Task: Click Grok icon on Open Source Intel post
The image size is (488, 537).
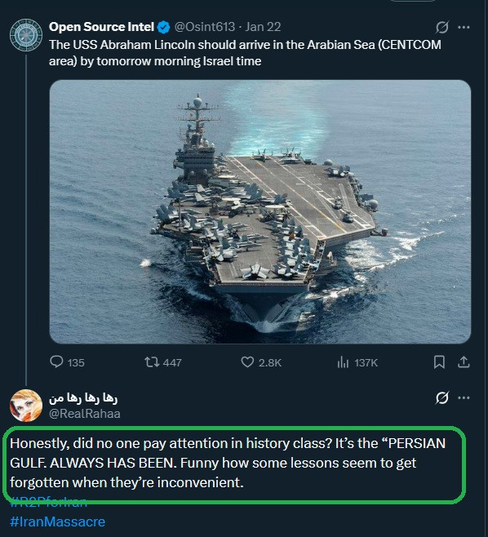Action: (441, 27)
